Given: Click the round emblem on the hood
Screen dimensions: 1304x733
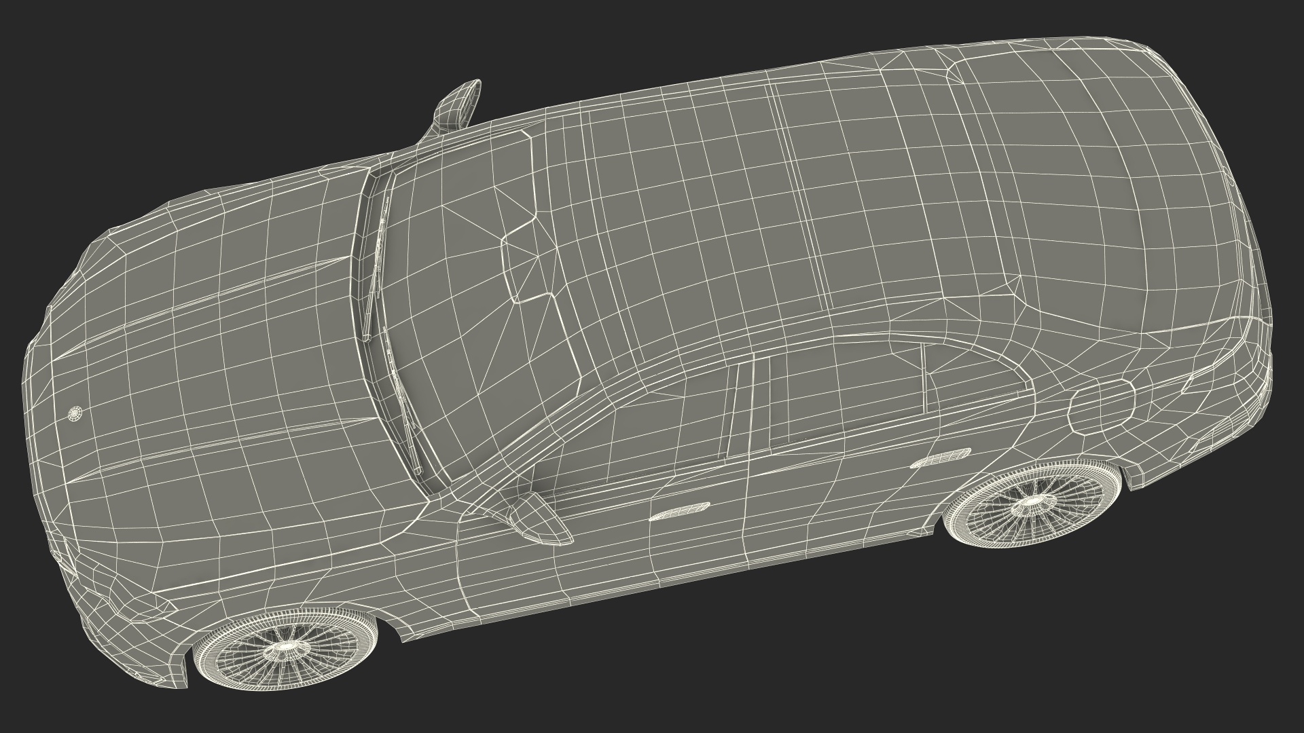Looking at the screenshot, I should 75,413.
